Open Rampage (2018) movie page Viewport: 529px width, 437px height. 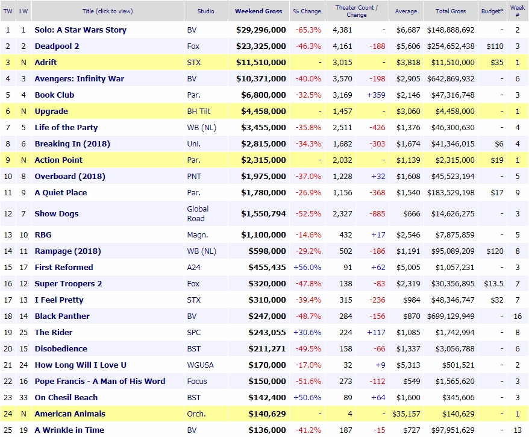(x=68, y=251)
